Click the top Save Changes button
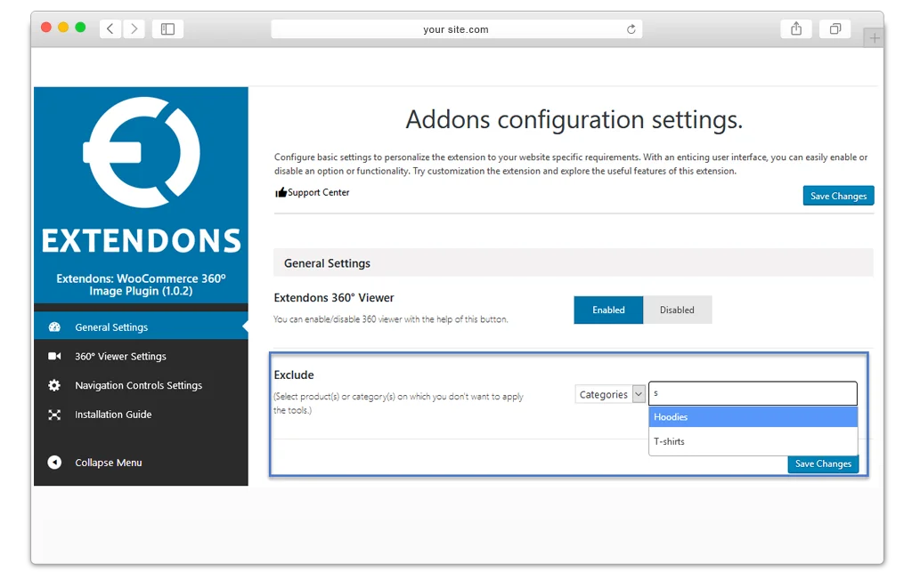This screenshot has height=572, width=912. tap(838, 196)
